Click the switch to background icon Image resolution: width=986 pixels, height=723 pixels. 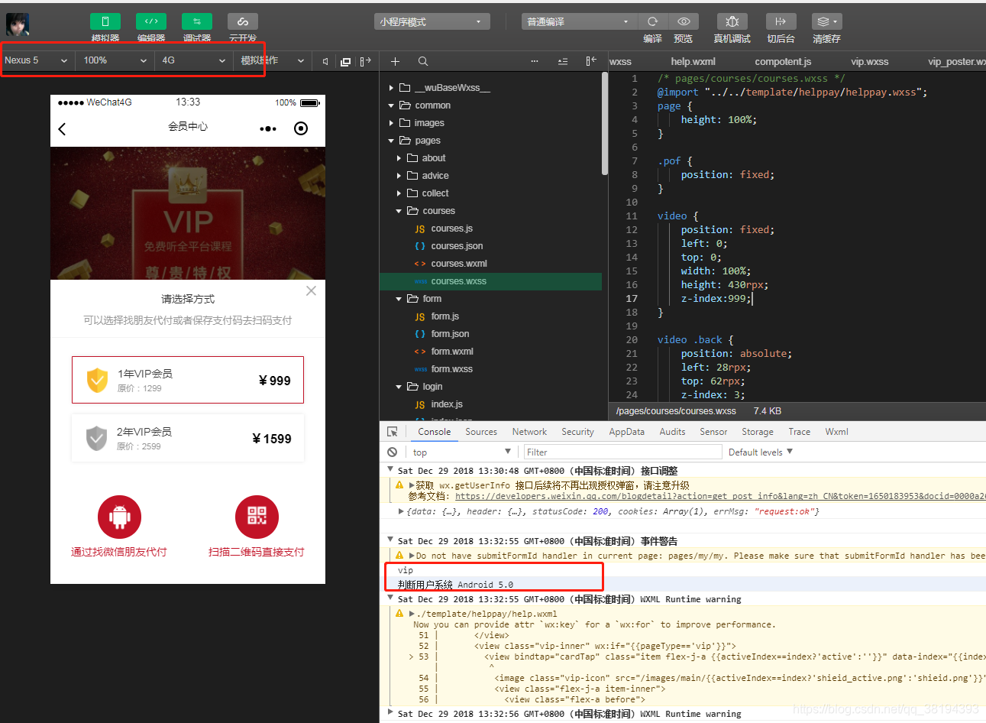(x=781, y=21)
